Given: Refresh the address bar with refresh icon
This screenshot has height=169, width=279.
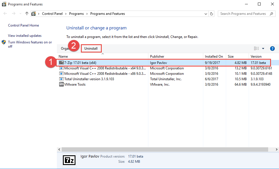Looking at the screenshot, I should point(212,13).
